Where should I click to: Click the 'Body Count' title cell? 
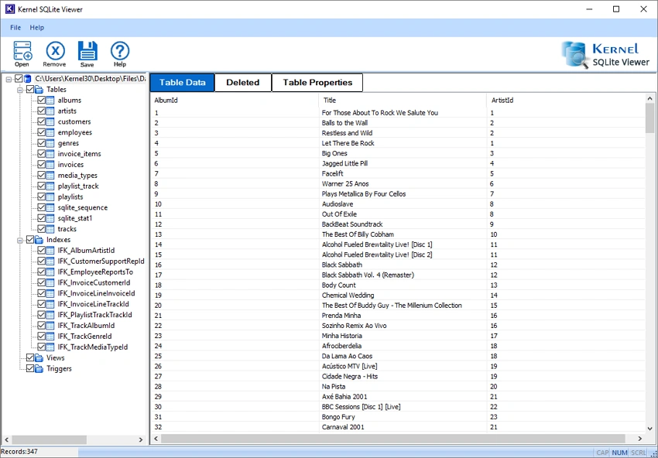(x=403, y=285)
